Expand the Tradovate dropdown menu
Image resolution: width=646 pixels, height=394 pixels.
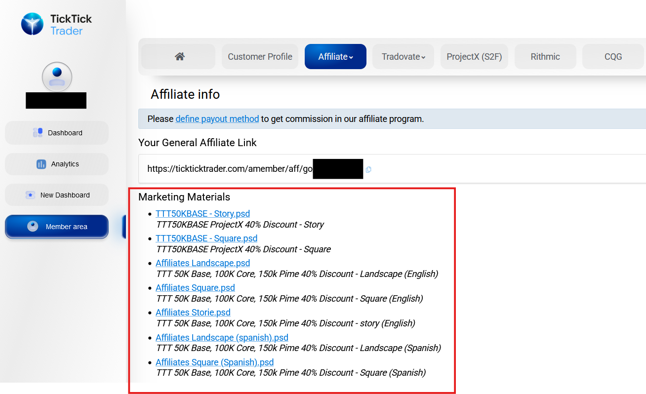(403, 57)
